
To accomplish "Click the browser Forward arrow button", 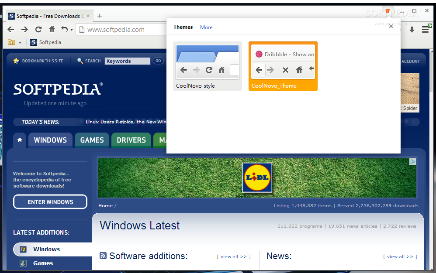I will pos(24,29).
